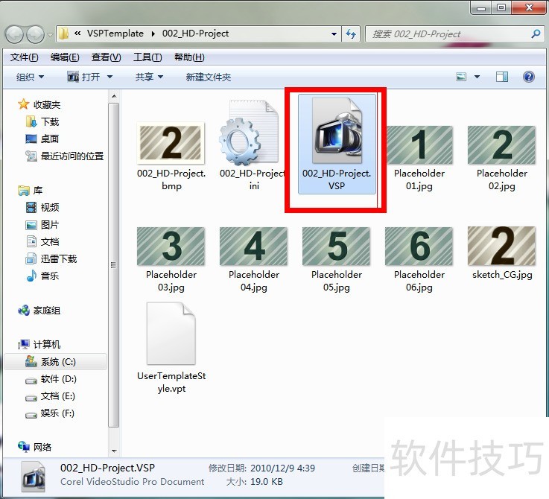
Task: Refresh the folder view
Action: [351, 34]
